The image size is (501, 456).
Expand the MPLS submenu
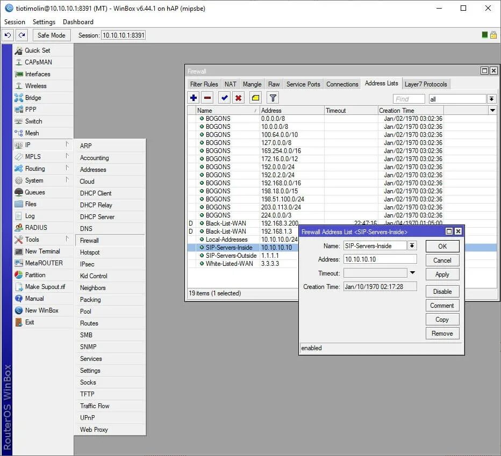(43, 157)
